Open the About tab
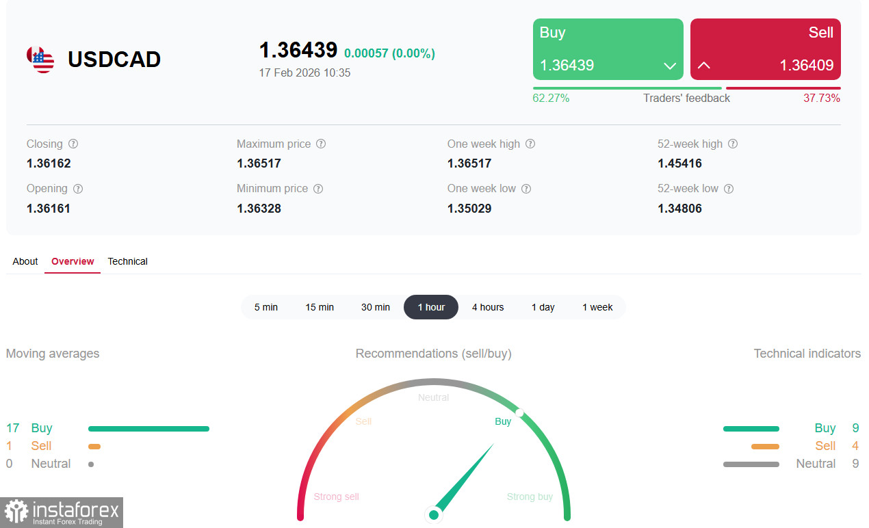The height and width of the screenshot is (528, 869). coord(25,261)
